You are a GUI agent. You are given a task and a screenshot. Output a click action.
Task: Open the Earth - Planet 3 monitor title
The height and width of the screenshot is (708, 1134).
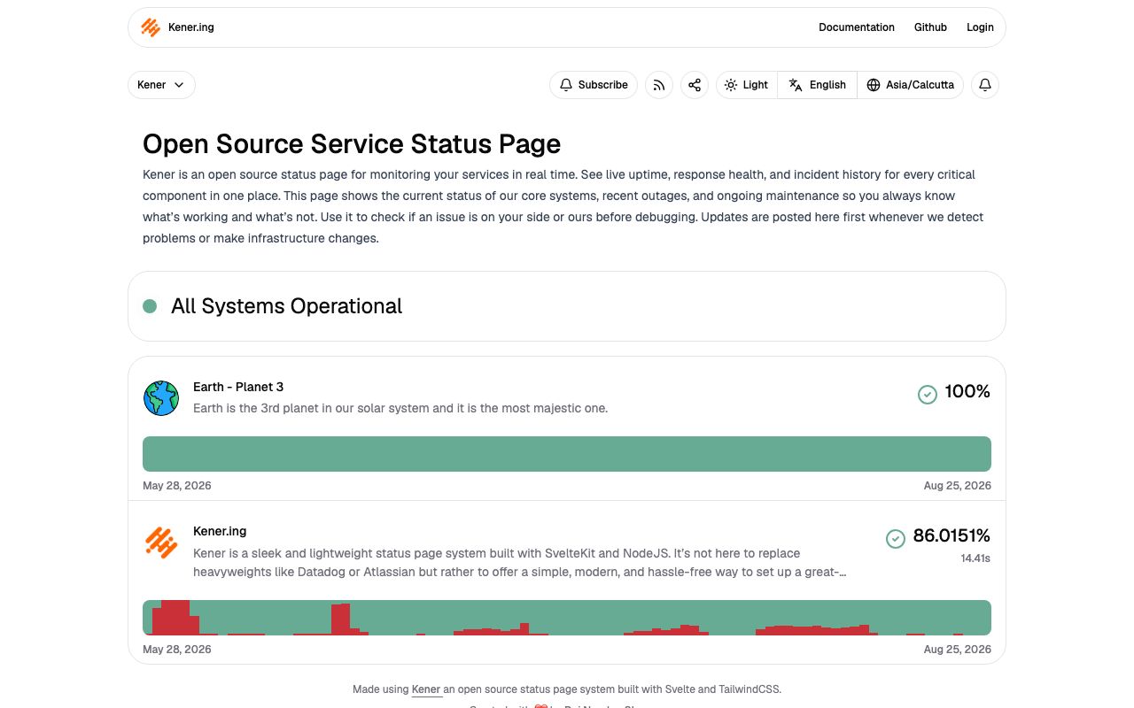tap(238, 387)
